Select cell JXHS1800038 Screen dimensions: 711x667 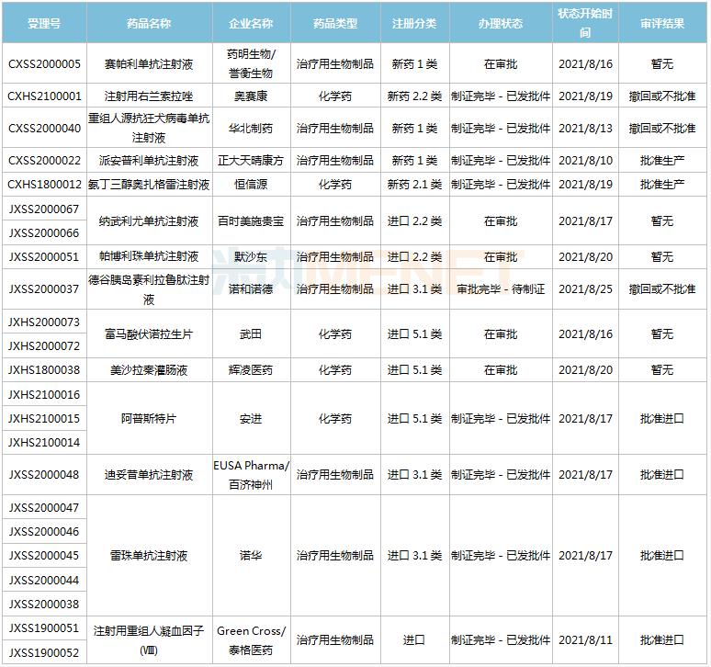click(44, 369)
